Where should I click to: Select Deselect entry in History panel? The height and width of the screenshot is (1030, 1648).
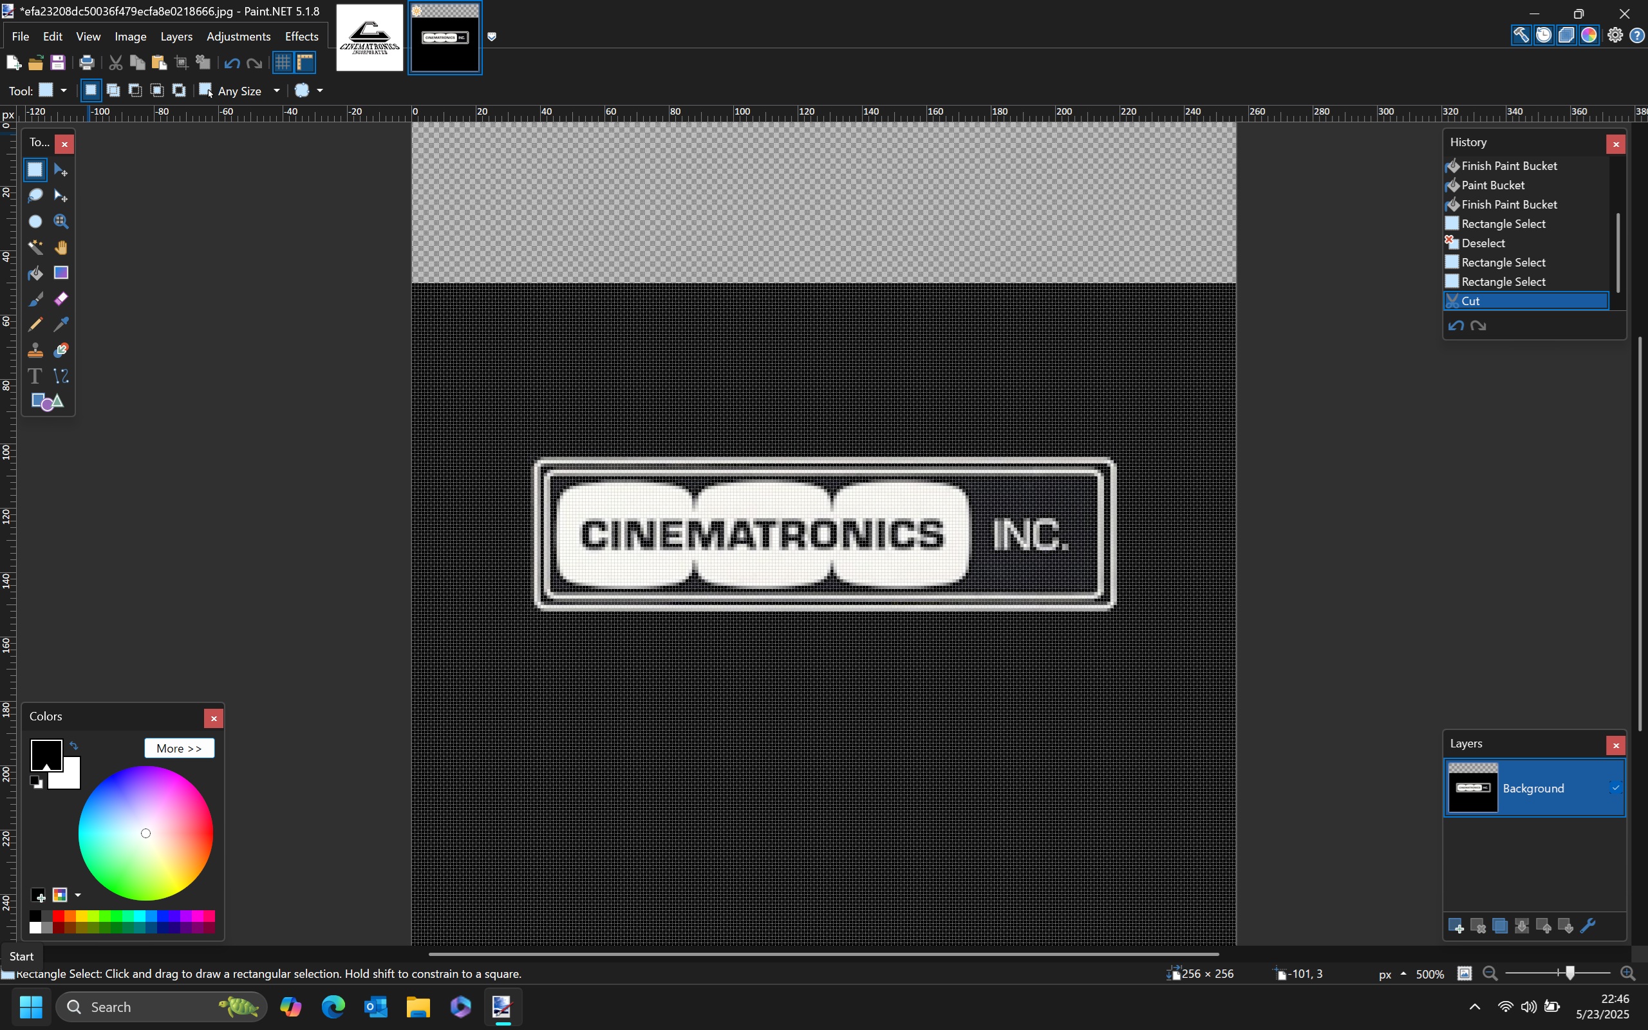point(1483,243)
